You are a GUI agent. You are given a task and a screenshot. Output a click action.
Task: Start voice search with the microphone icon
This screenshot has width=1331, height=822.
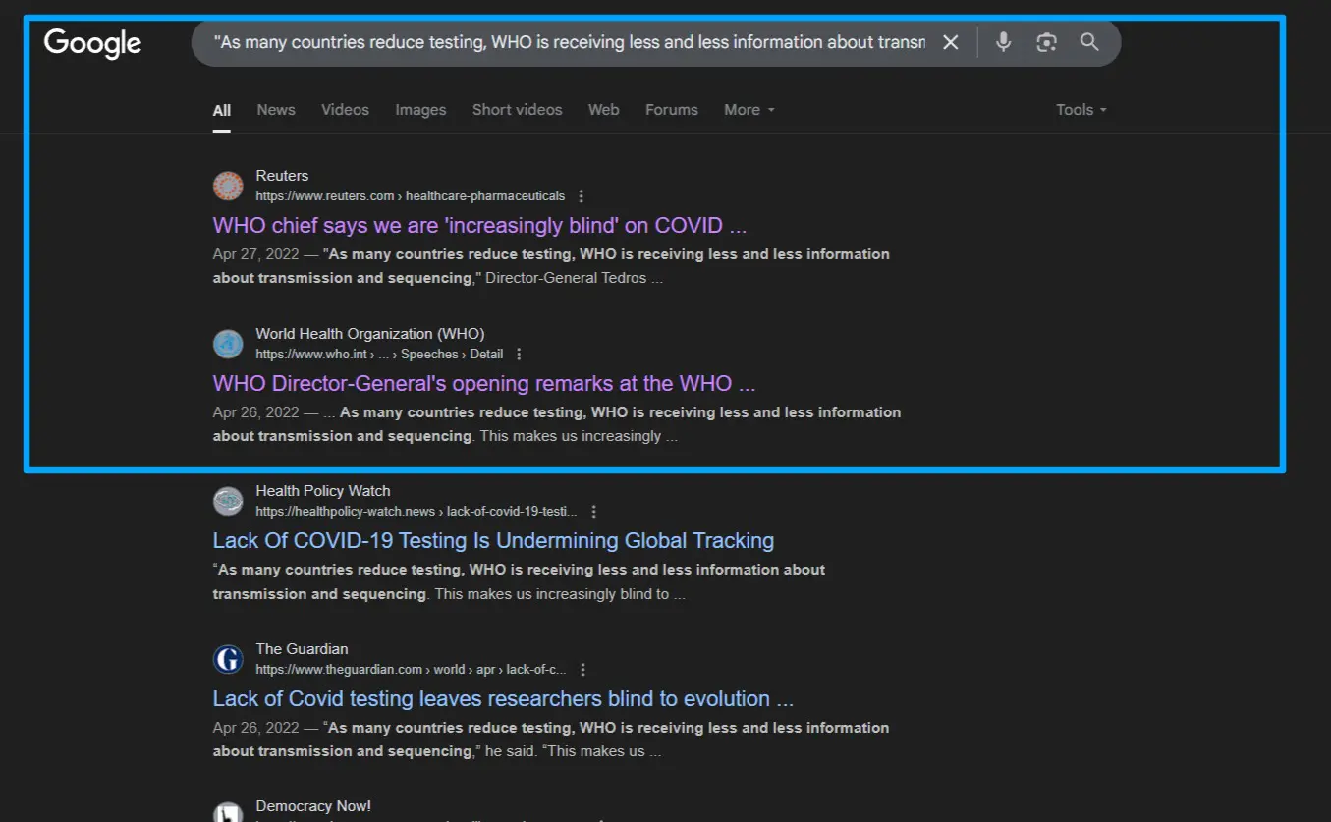[x=1003, y=42]
